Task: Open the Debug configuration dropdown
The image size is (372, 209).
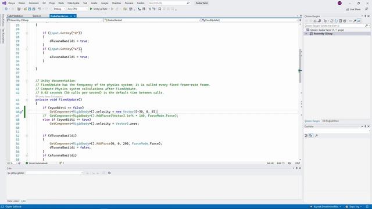Action: [59, 9]
